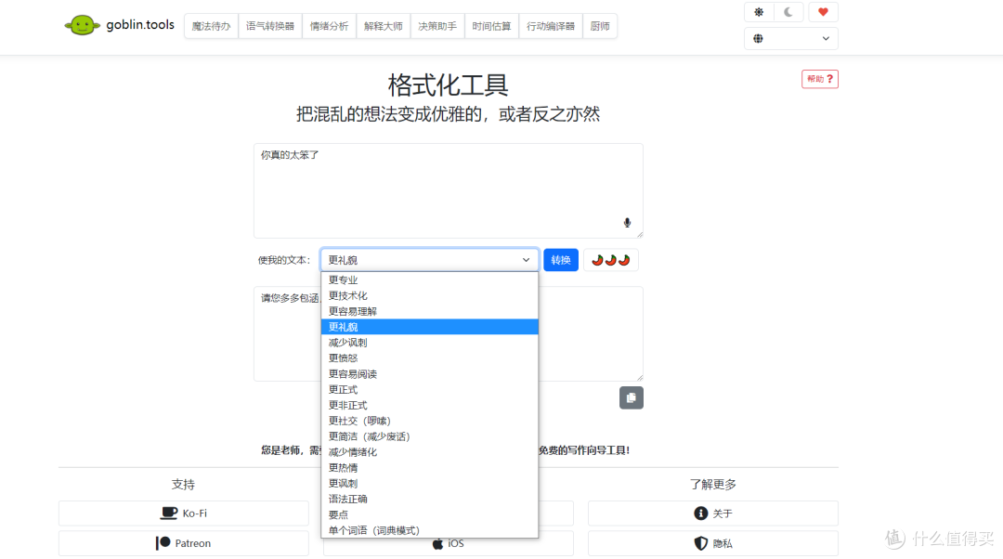1003x559 pixels.
Task: Click the microphone voice input icon
Action: pos(627,223)
